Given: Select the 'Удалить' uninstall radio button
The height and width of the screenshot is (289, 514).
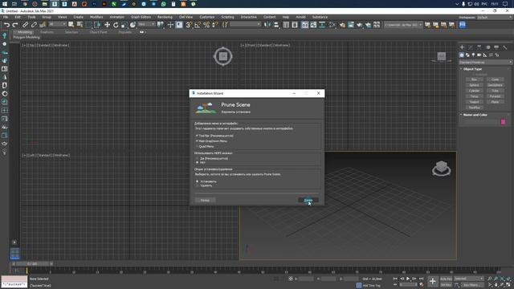Looking at the screenshot, I should 198,185.
